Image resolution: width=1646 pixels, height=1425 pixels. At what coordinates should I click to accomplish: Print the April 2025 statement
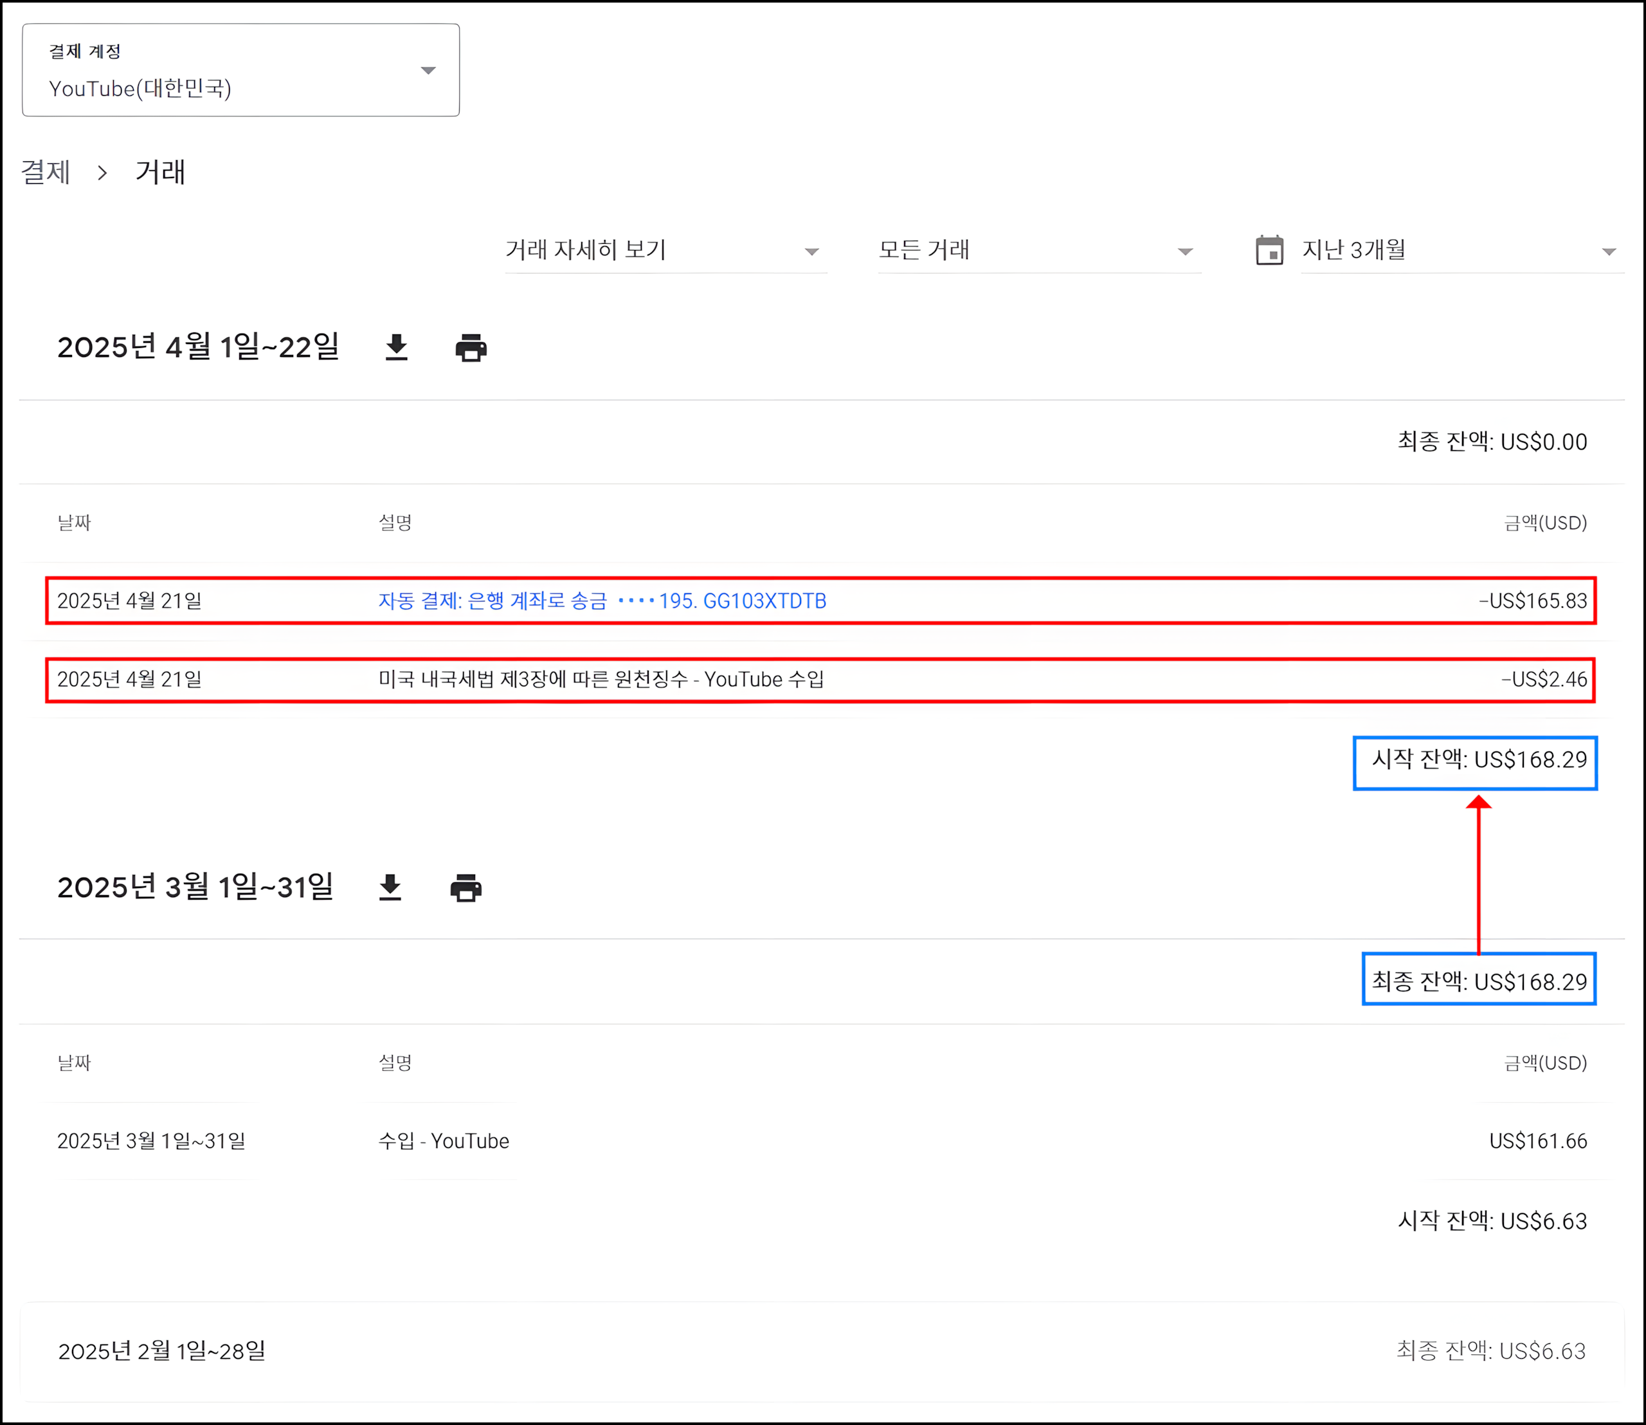(471, 347)
